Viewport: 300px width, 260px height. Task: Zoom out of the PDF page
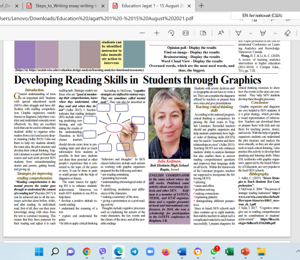pos(142,33)
